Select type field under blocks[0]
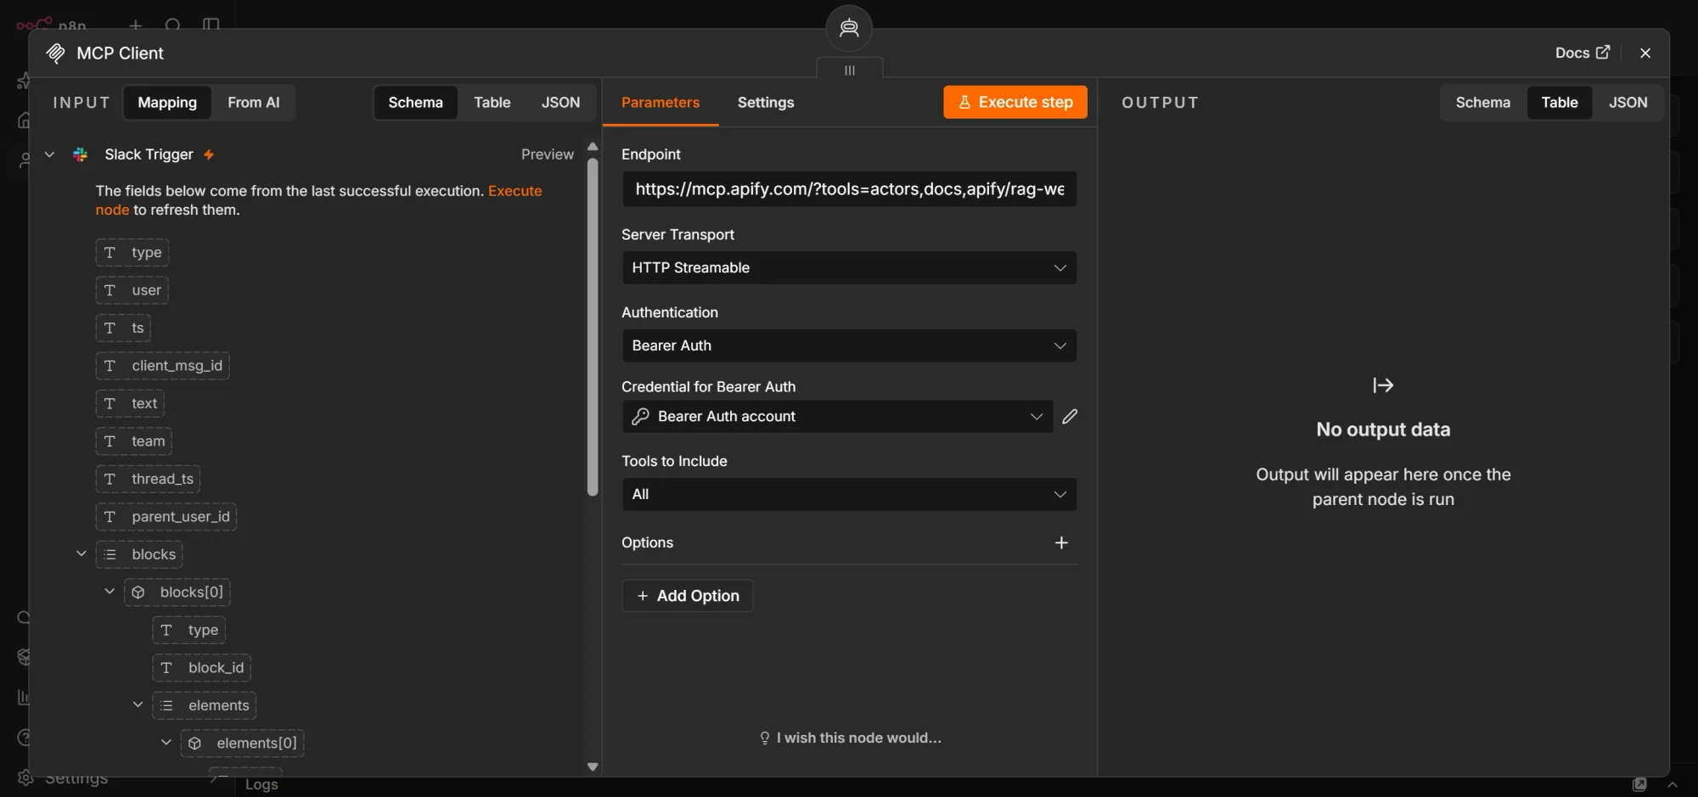Viewport: 1698px width, 797px height. (x=188, y=631)
